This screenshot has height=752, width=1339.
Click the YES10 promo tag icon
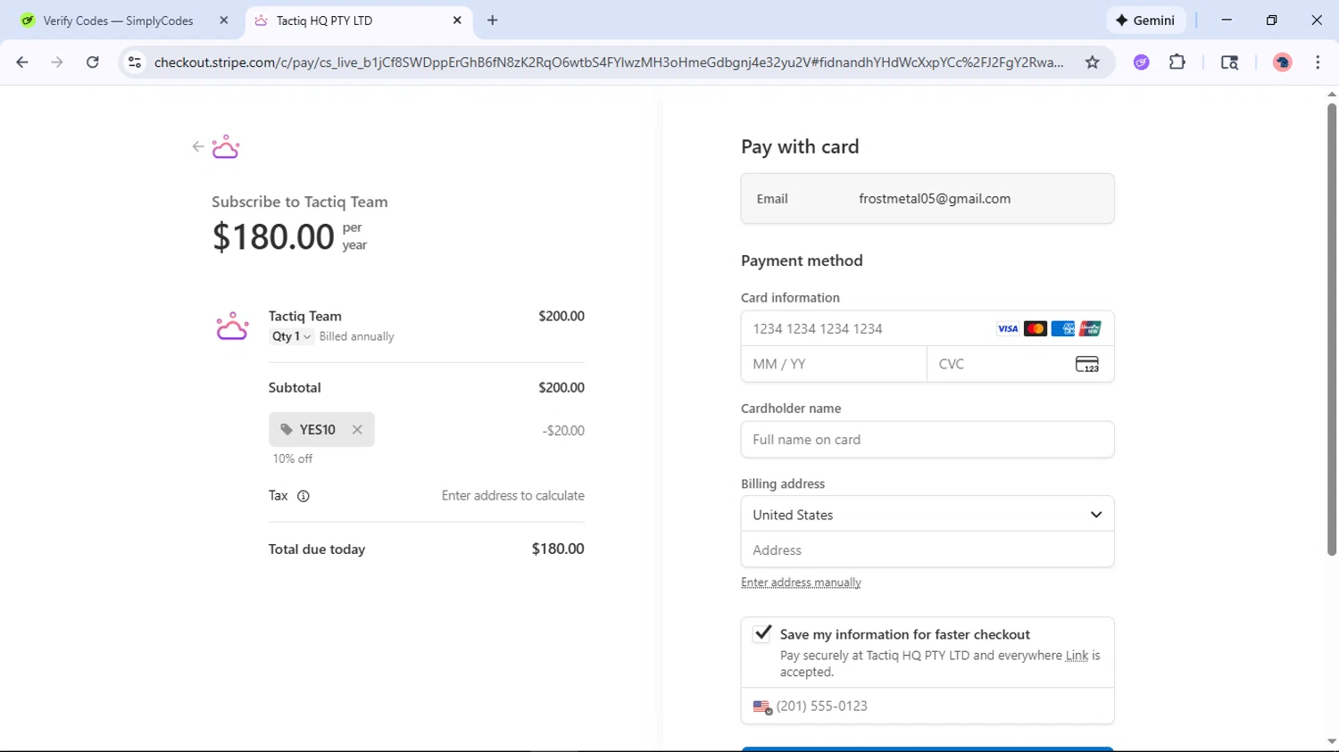pyautogui.click(x=287, y=430)
